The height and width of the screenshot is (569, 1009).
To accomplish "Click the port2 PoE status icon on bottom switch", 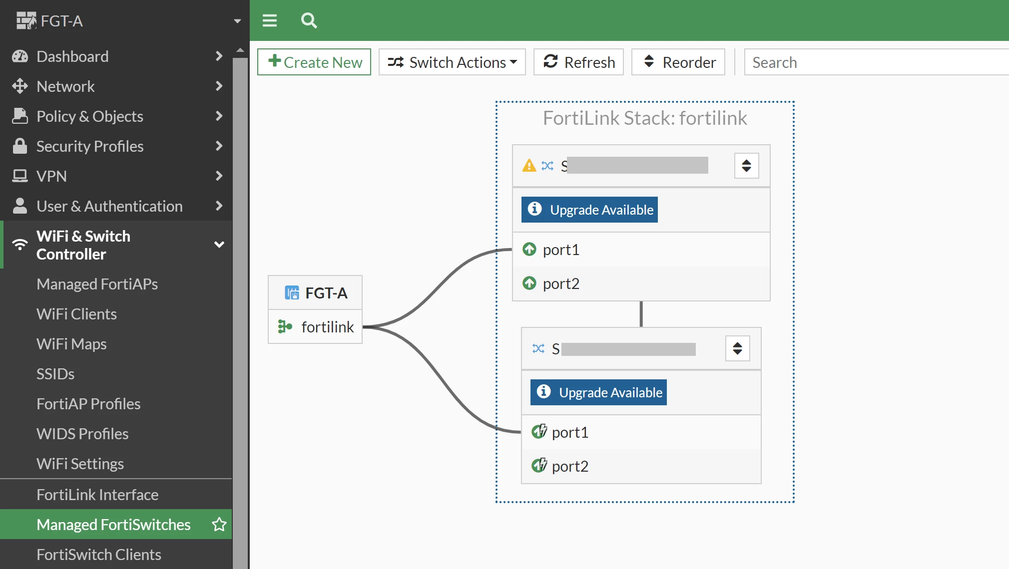I will click(539, 465).
